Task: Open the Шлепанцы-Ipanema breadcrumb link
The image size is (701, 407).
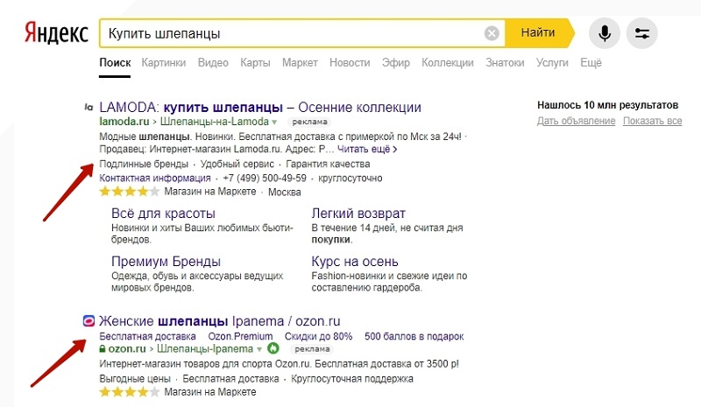Action: coord(205,349)
